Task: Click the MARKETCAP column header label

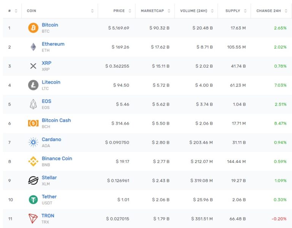Action: click(x=152, y=11)
